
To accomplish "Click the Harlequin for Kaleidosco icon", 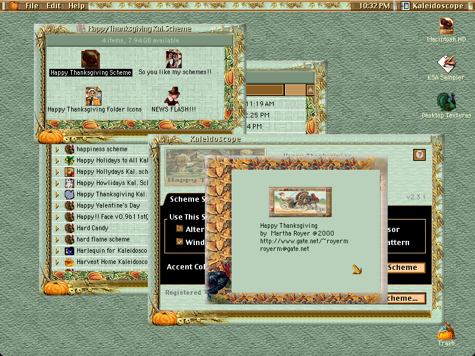I will pos(69,250).
